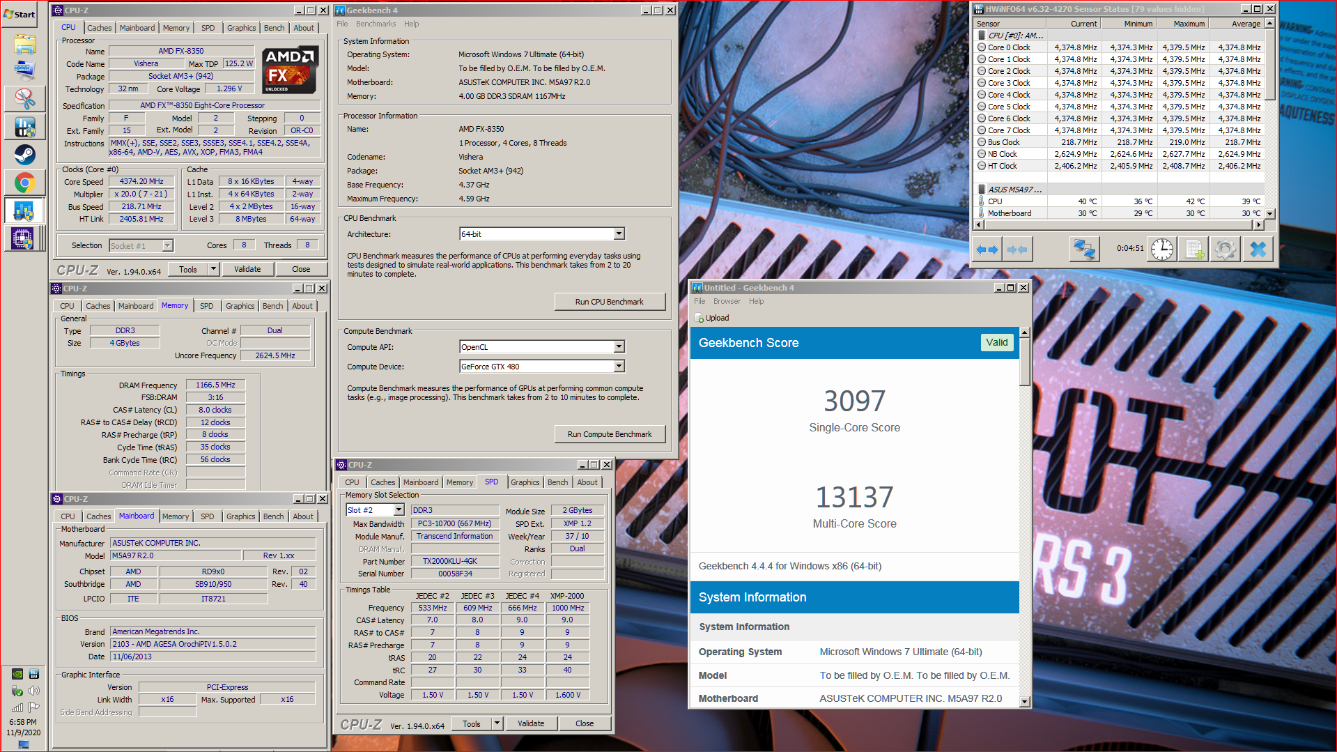Open Google Chrome from the taskbar
This screenshot has height=752, width=1337.
click(x=24, y=183)
